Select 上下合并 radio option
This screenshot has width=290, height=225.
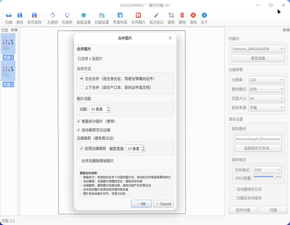coord(82,87)
